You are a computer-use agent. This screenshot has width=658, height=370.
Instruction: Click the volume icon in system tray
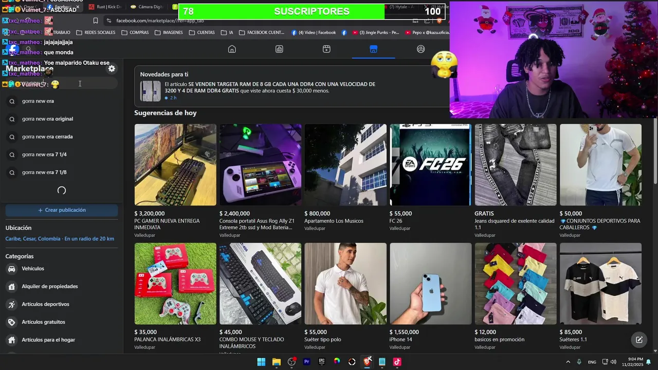613,362
